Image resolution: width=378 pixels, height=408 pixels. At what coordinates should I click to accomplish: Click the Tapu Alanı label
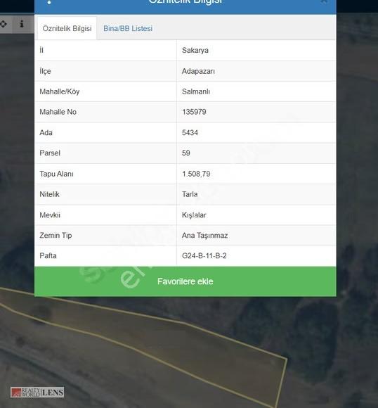pos(56,174)
